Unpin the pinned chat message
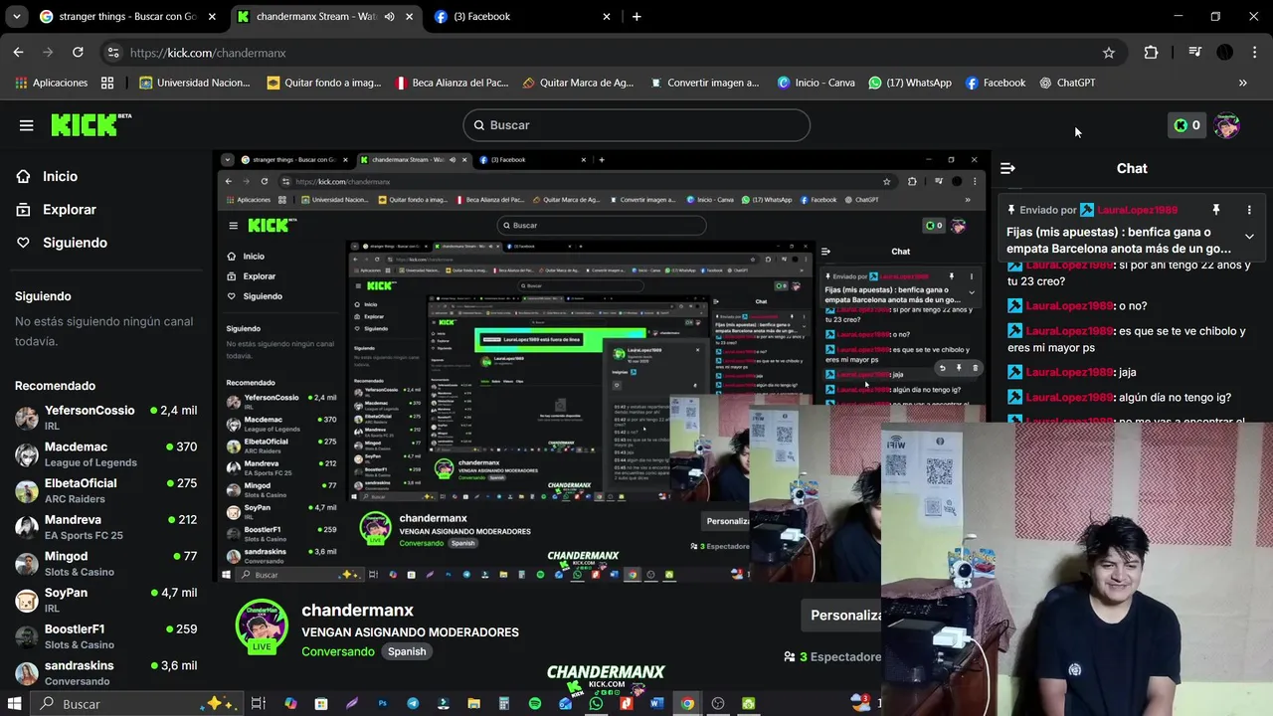Screen dimensions: 1273x716 point(1215,210)
